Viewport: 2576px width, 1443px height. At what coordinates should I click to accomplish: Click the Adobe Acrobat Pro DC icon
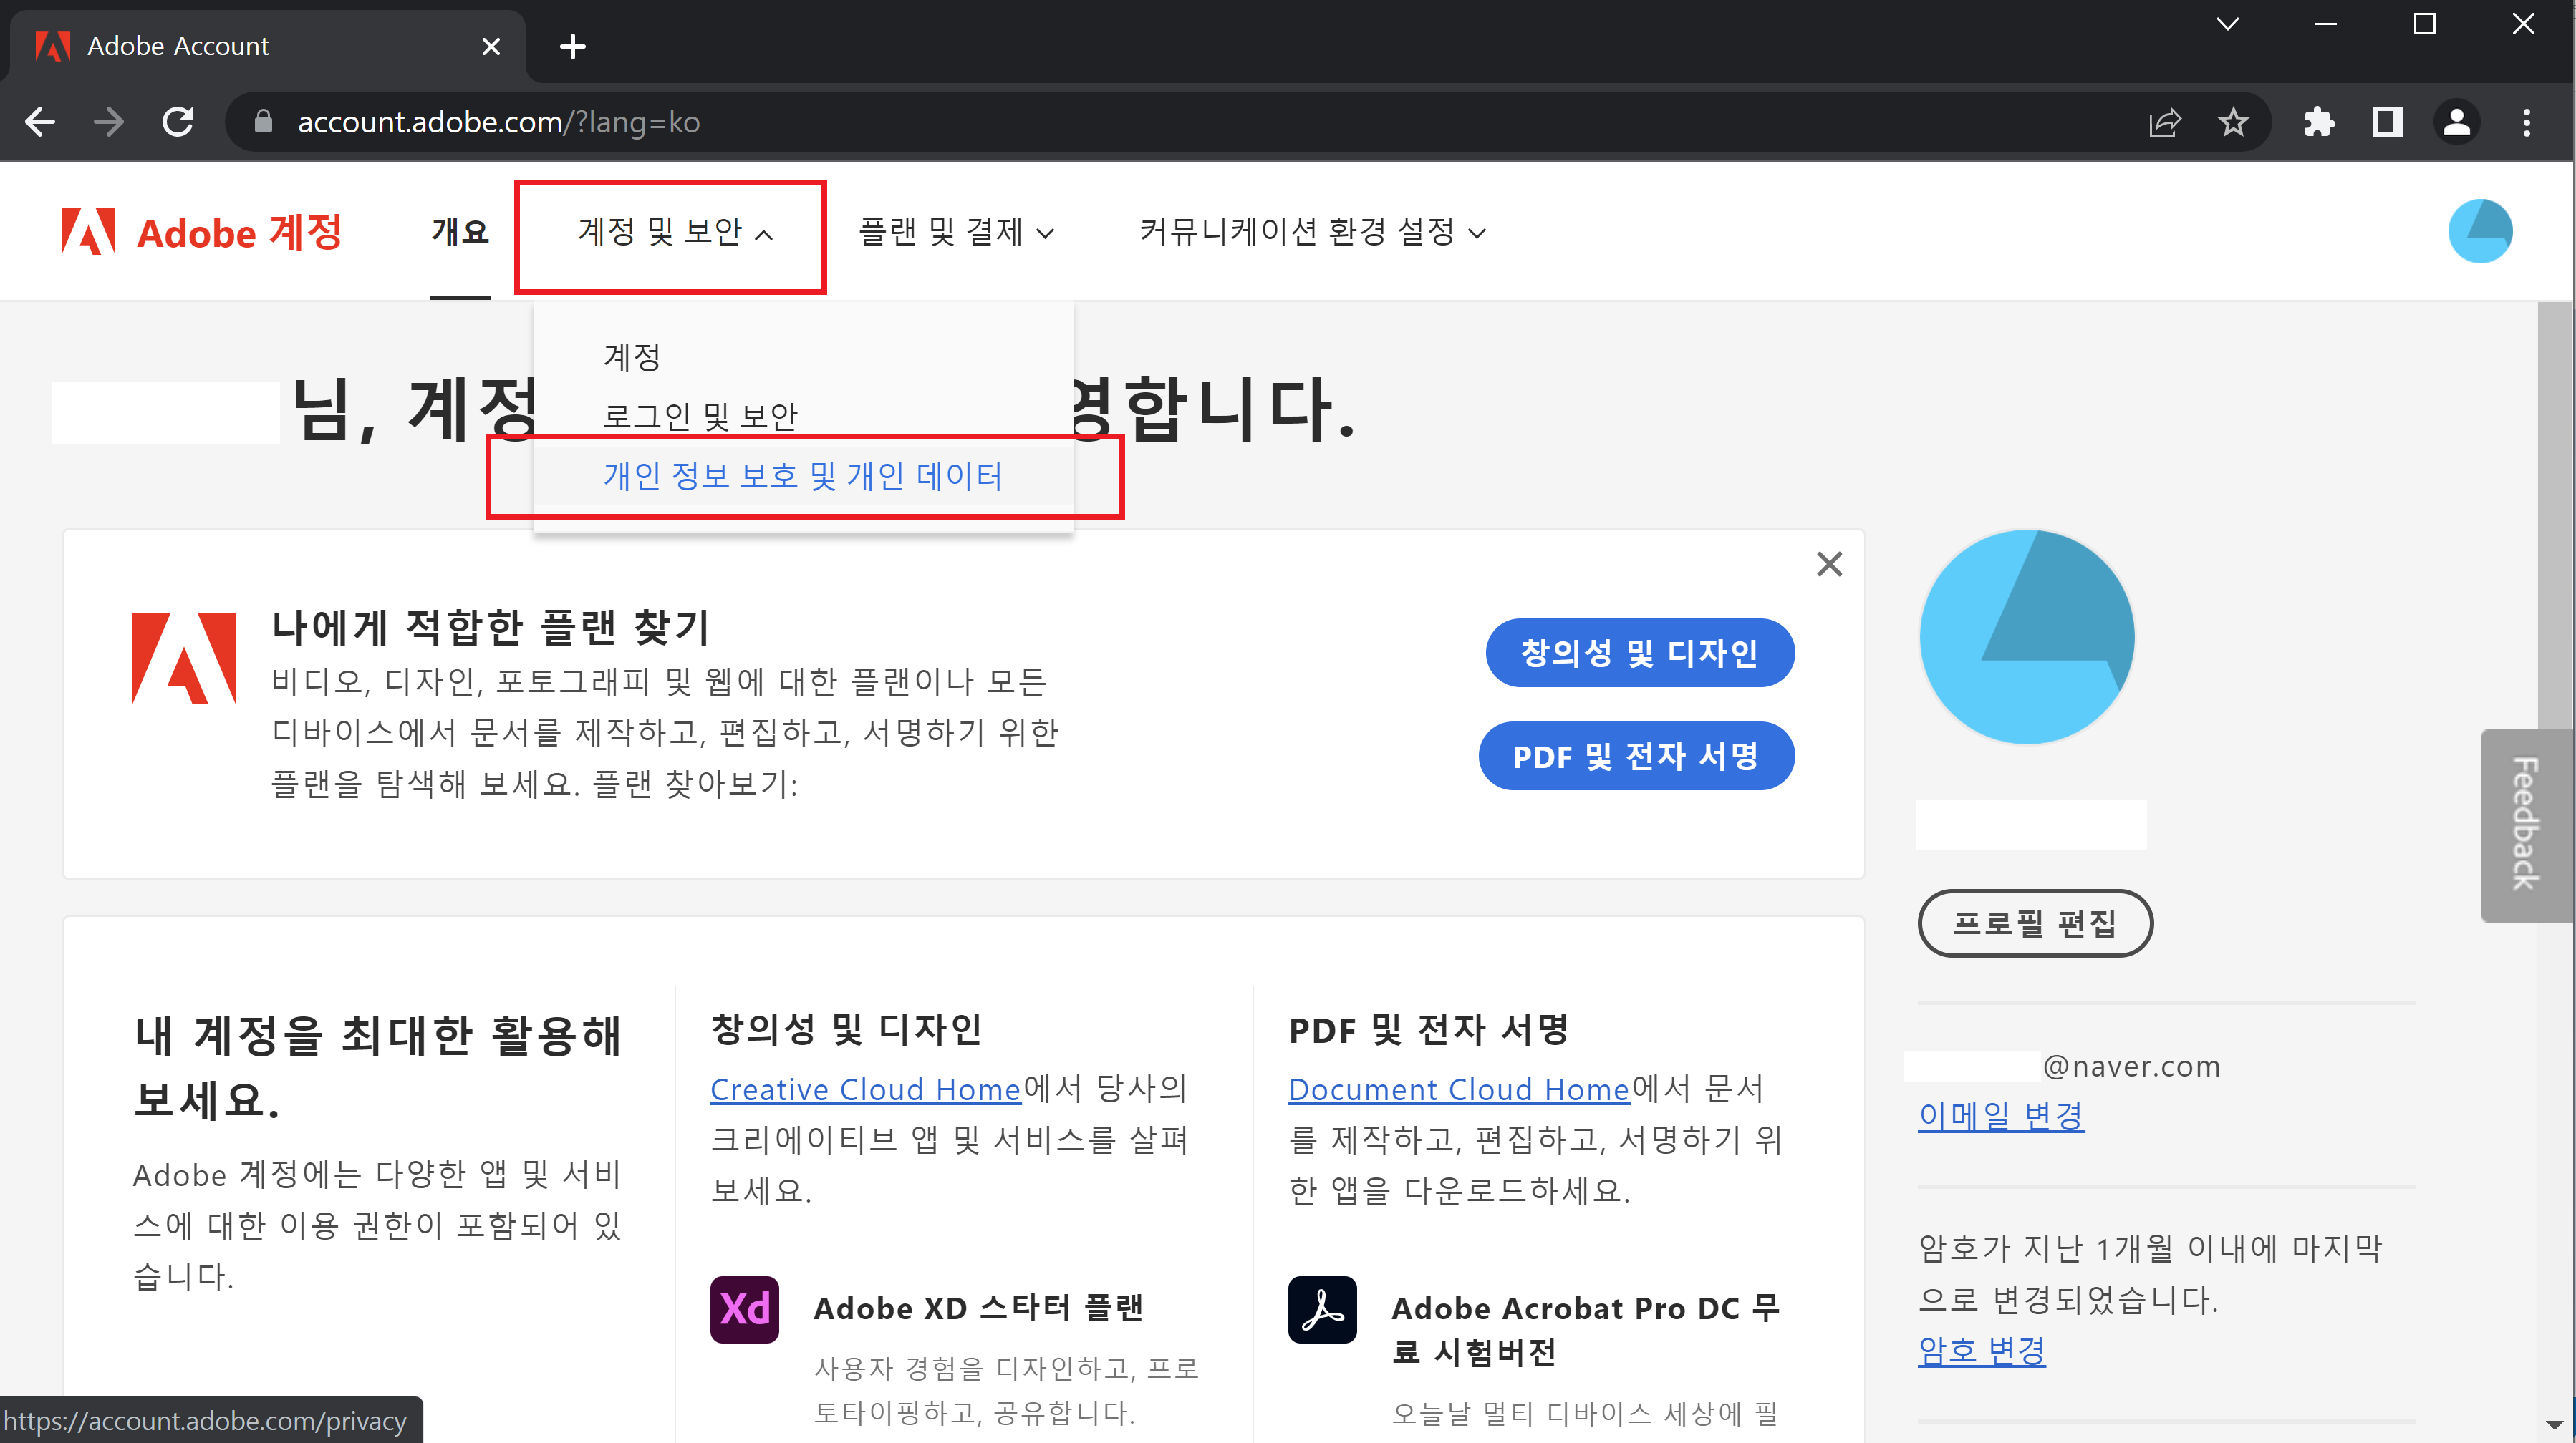pos(1321,1309)
